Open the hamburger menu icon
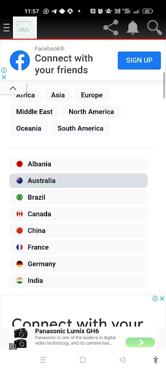The height and width of the screenshot is (370, 166). click(6, 28)
